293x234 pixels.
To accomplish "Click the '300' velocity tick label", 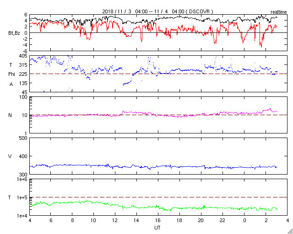I will tap(23, 175).
